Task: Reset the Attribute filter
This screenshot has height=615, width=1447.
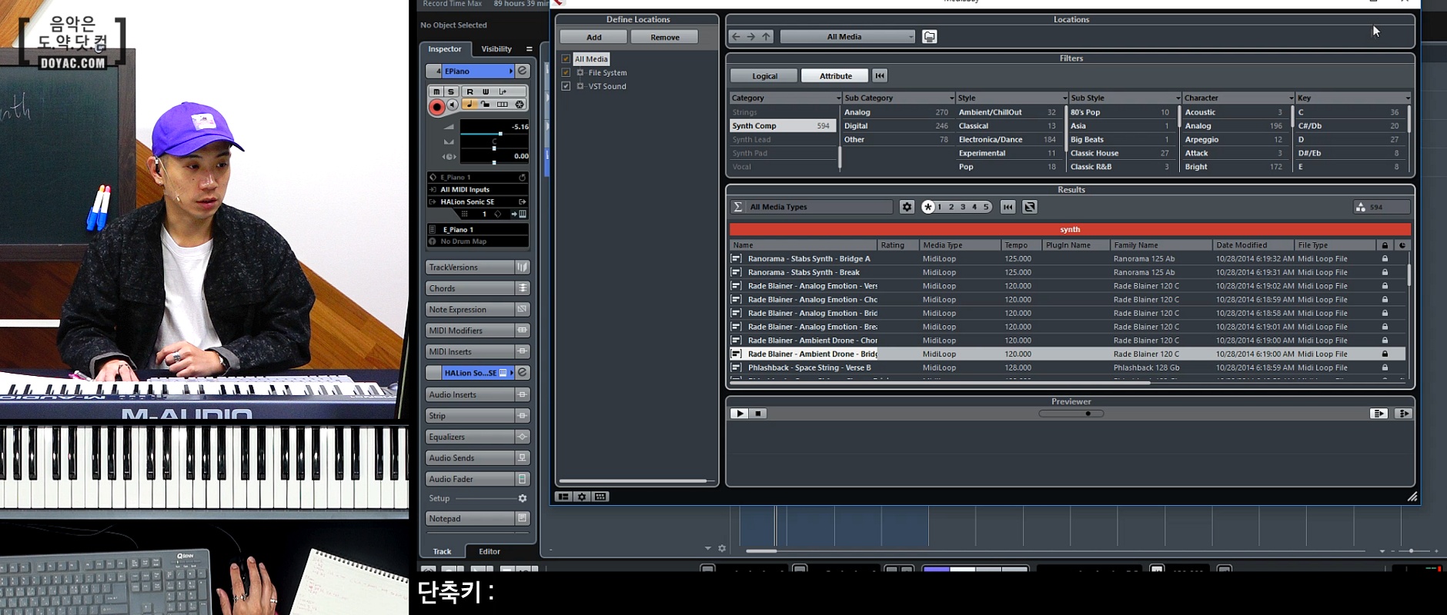Action: [880, 75]
